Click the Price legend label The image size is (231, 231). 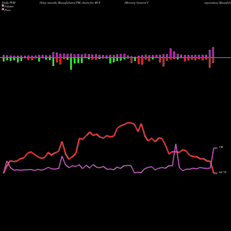[x=7, y=10]
